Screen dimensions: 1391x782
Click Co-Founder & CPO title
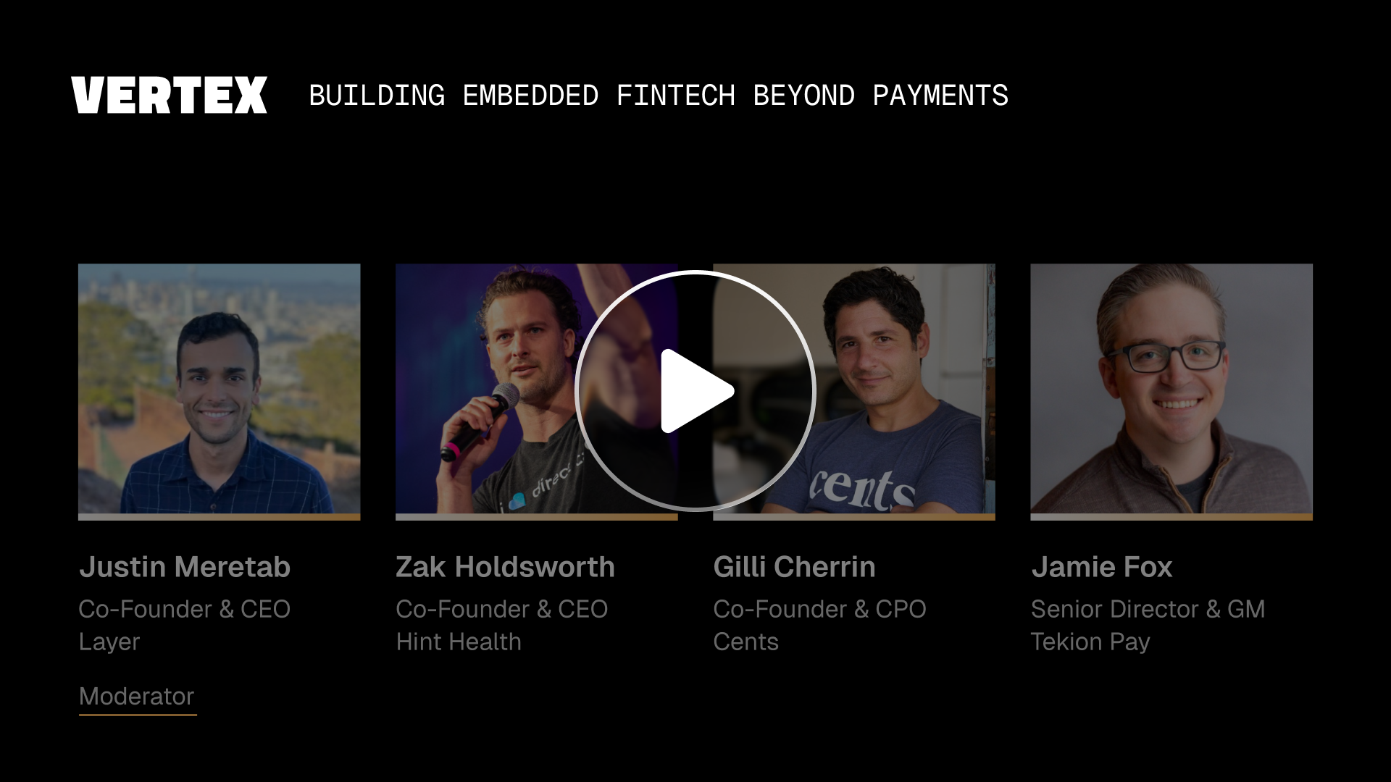click(819, 609)
